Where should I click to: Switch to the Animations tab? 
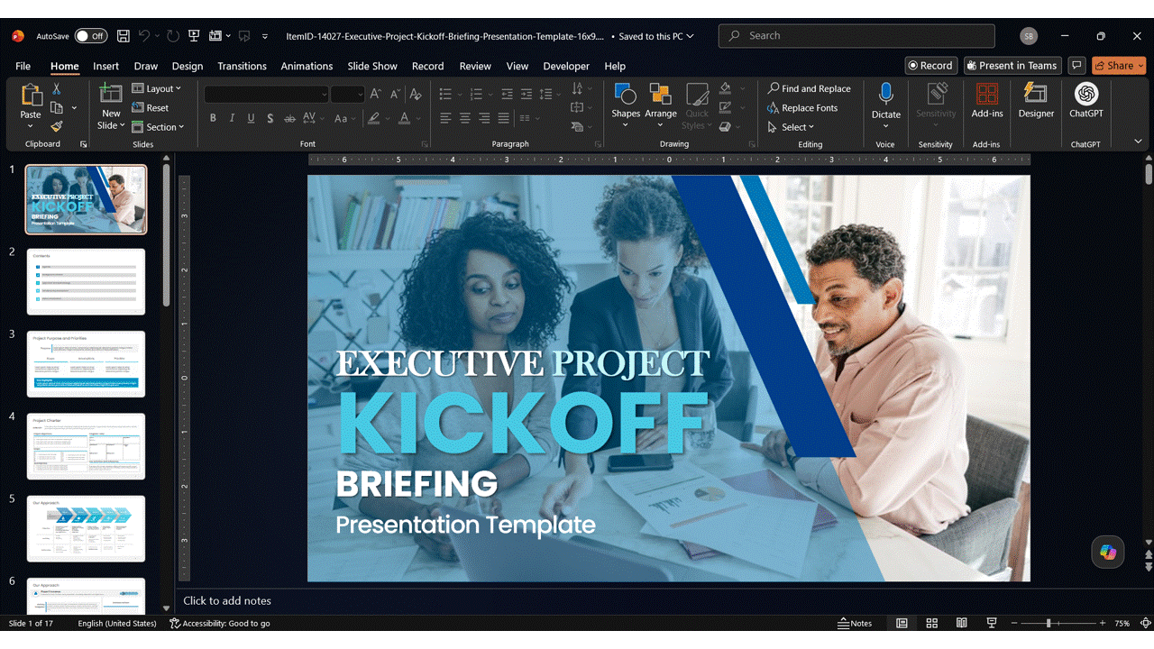(307, 66)
